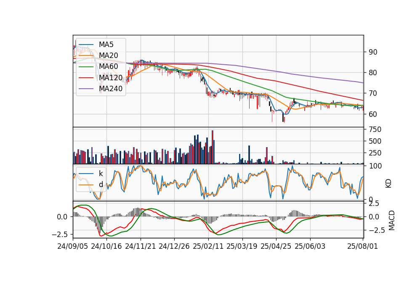
Task: Click the left −2.5 MACD tick label
Action: [60, 235]
